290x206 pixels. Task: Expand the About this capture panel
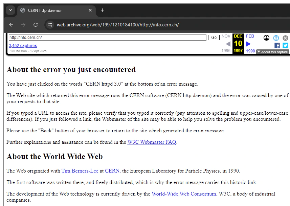point(273,52)
